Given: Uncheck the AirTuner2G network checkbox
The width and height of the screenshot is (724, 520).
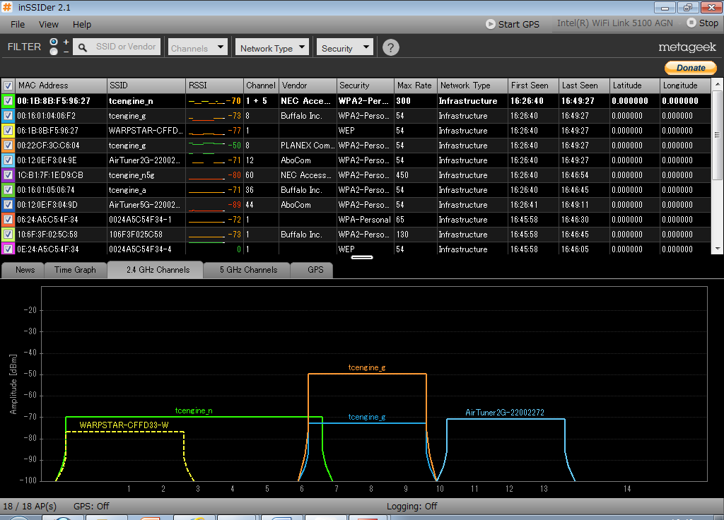Looking at the screenshot, I should click(x=8, y=160).
